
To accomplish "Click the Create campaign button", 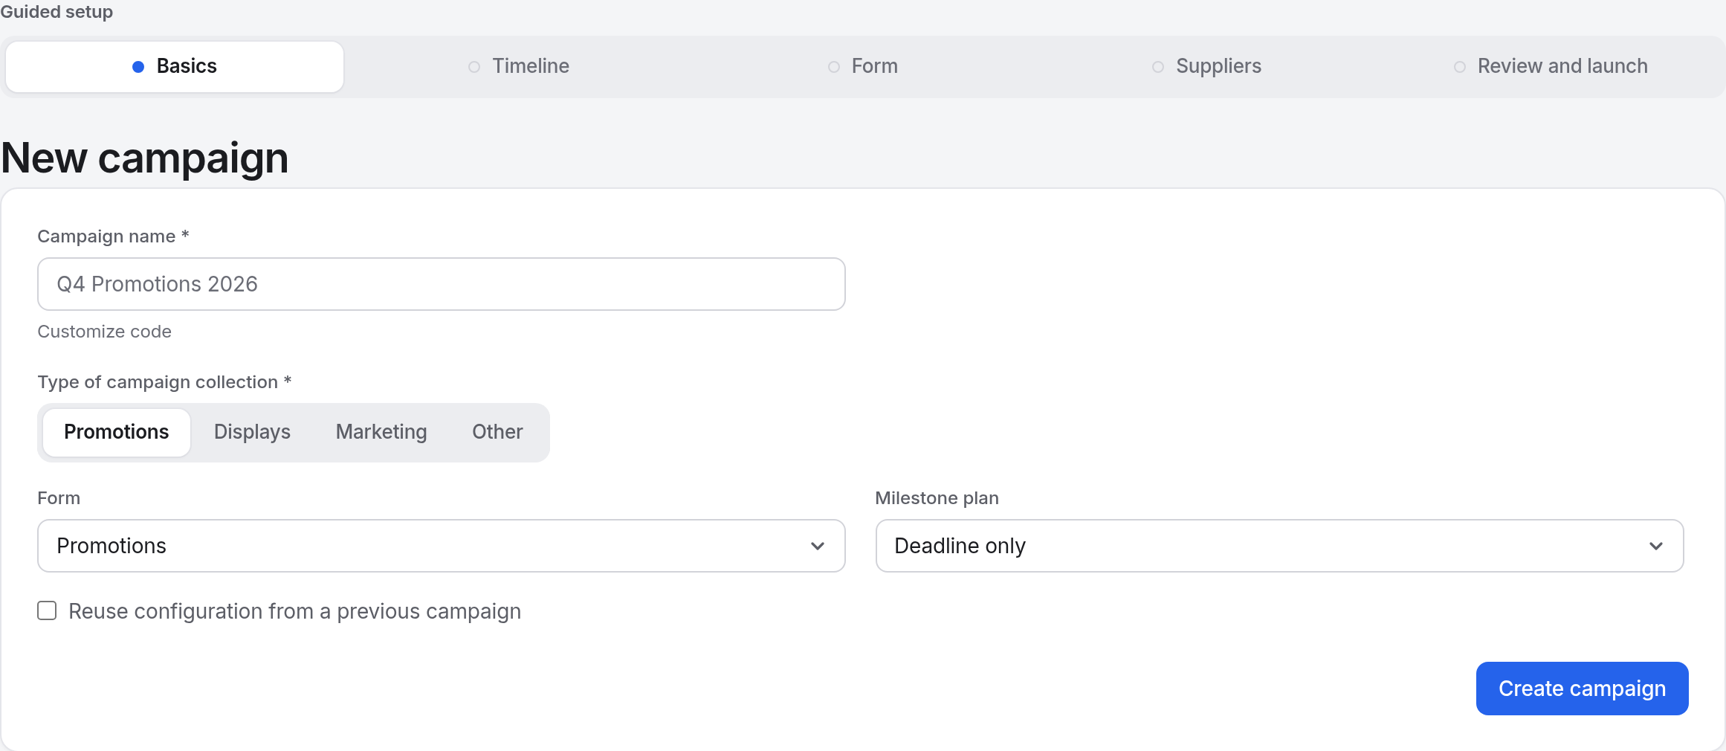I will 1582,689.
